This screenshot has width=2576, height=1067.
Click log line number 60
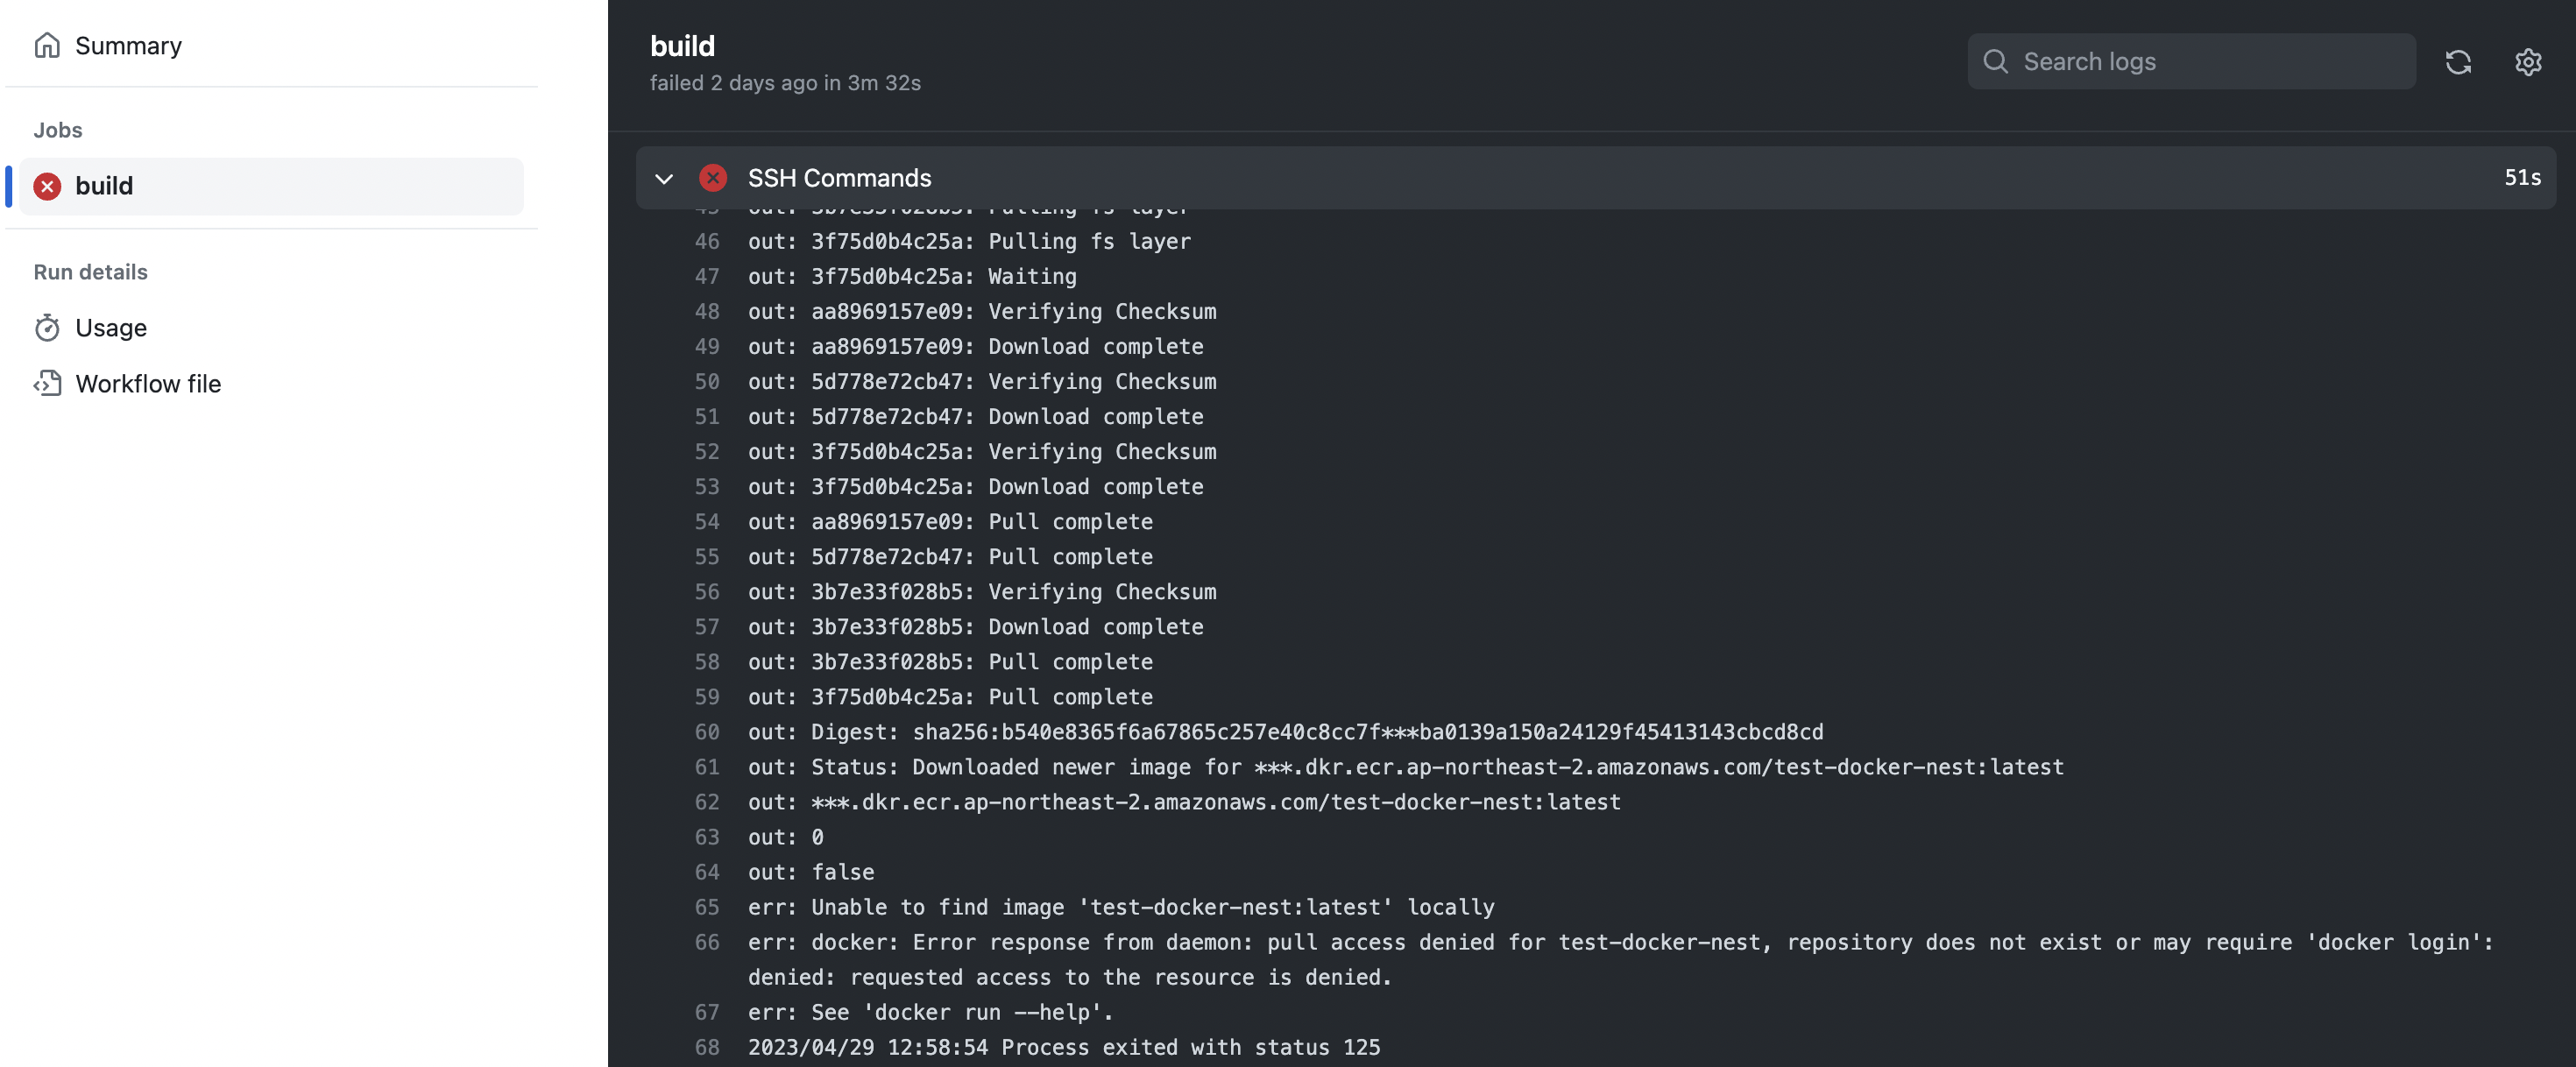(x=707, y=732)
